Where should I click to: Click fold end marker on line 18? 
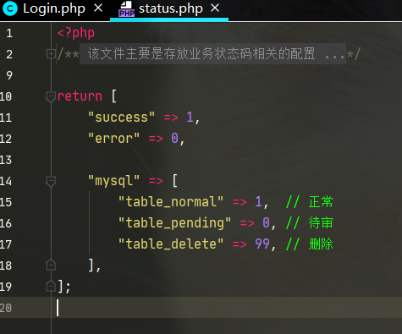click(51, 265)
